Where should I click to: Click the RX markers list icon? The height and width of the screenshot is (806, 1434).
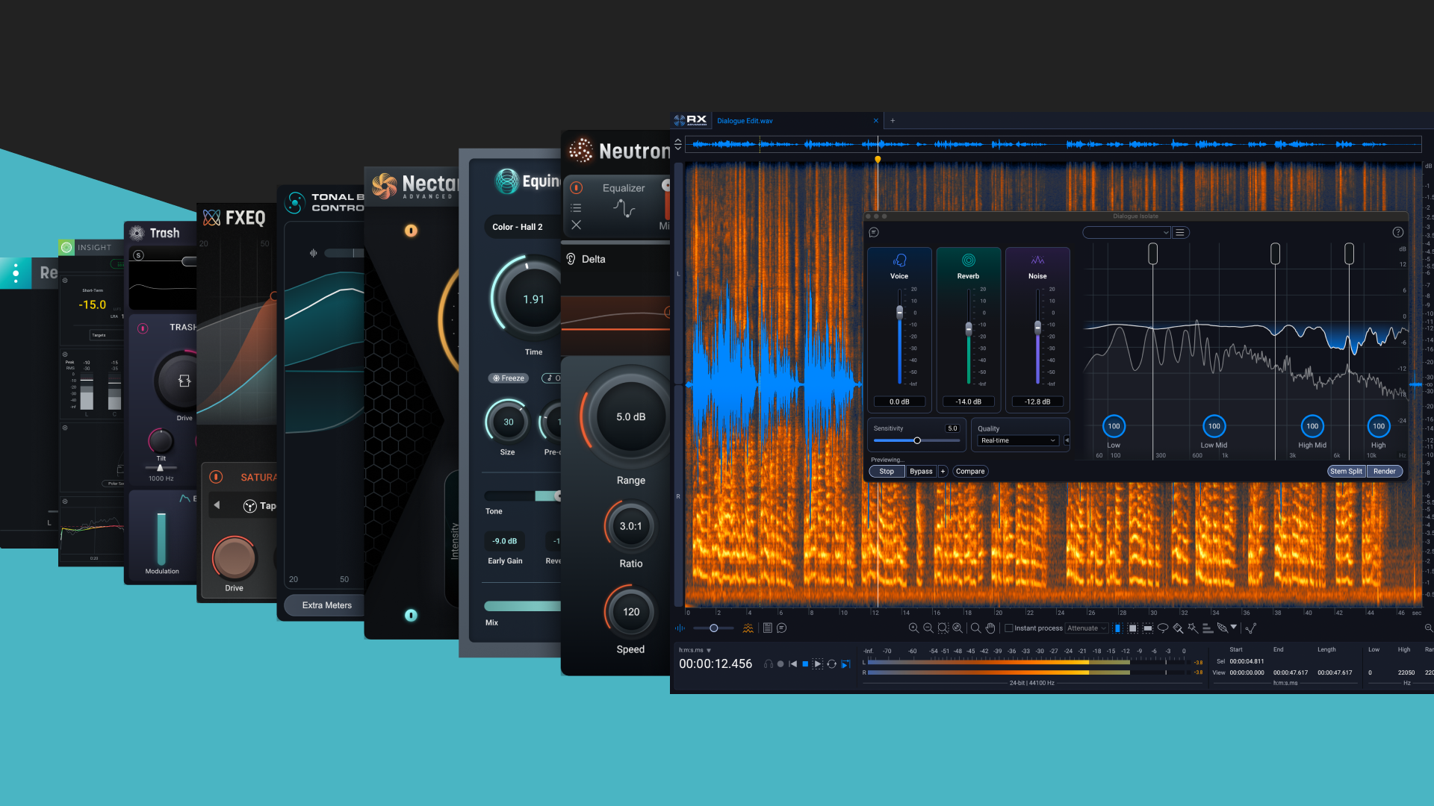pyautogui.click(x=767, y=628)
